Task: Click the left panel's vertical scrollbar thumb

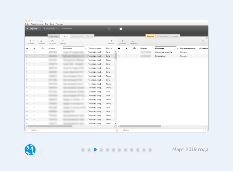Action: (116, 56)
